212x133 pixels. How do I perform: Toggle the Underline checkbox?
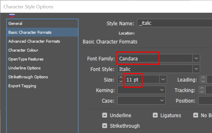104,115
